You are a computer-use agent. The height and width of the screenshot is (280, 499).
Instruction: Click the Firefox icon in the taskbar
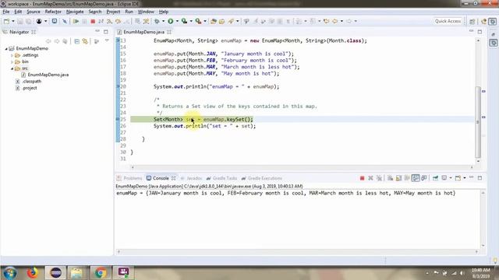pos(32,273)
